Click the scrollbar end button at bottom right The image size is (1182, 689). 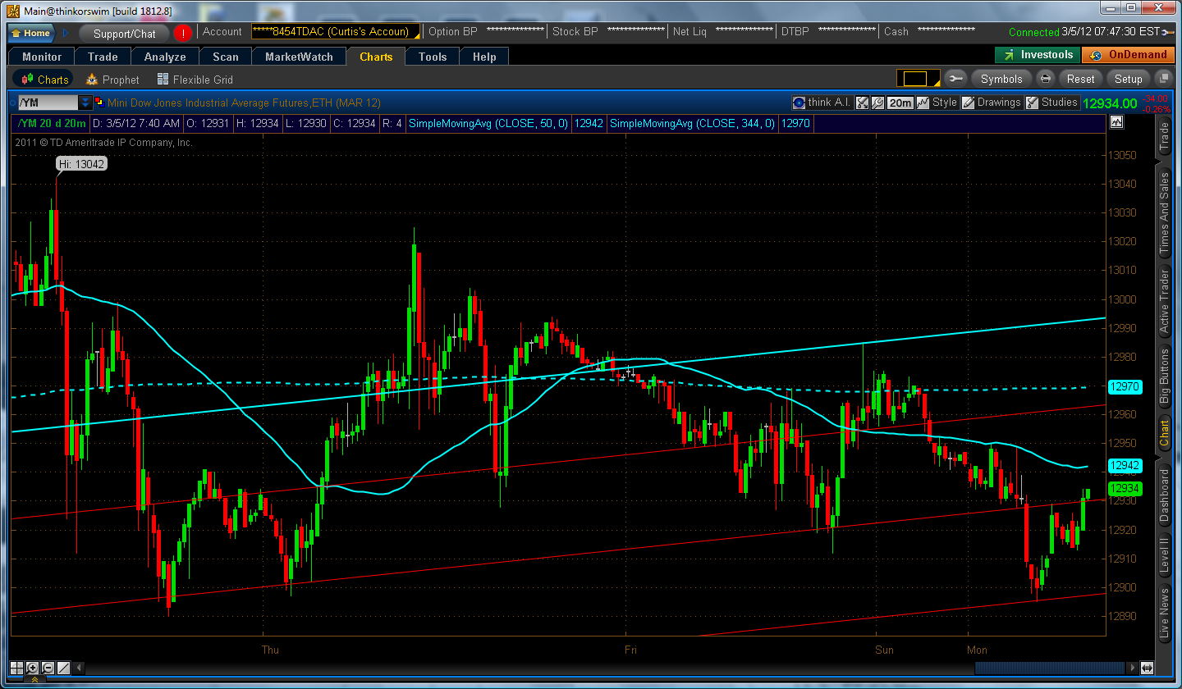1147,668
